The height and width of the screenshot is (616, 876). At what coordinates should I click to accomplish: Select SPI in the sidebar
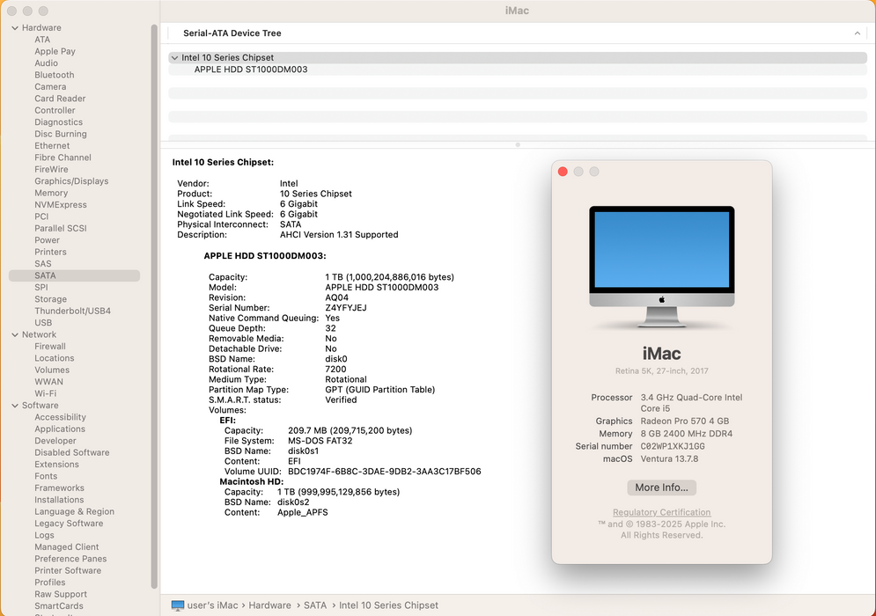pos(40,288)
